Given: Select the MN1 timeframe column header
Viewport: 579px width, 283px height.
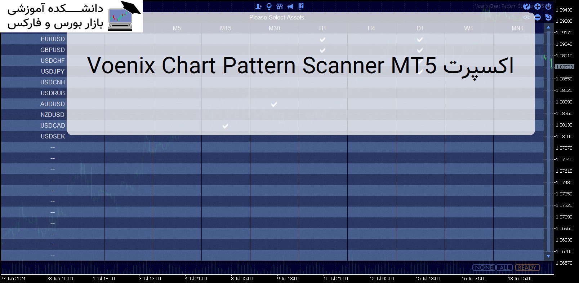Looking at the screenshot, I should (517, 28).
